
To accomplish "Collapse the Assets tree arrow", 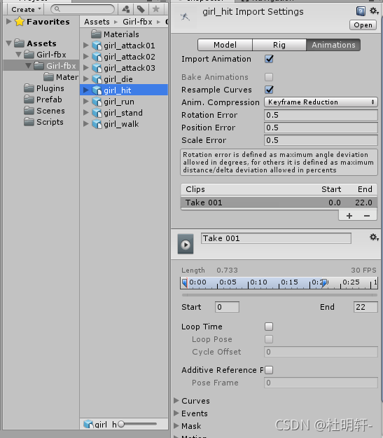I will [x=9, y=43].
